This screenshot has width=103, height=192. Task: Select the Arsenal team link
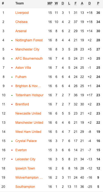[x=21, y=31]
